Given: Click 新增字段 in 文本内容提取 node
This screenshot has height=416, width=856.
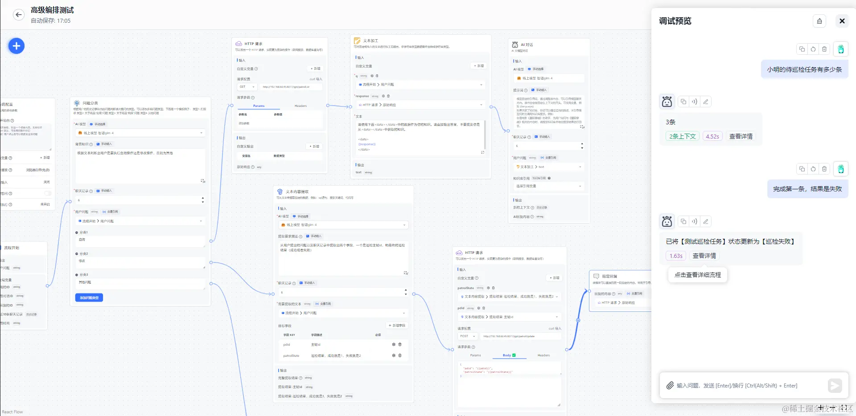Looking at the screenshot, I should point(397,326).
